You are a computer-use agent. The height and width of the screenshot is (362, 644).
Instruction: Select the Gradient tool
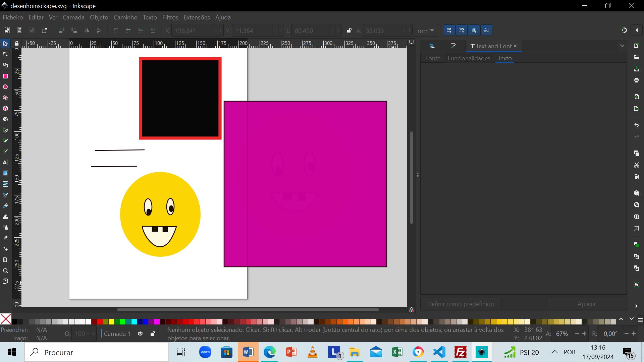(5, 173)
